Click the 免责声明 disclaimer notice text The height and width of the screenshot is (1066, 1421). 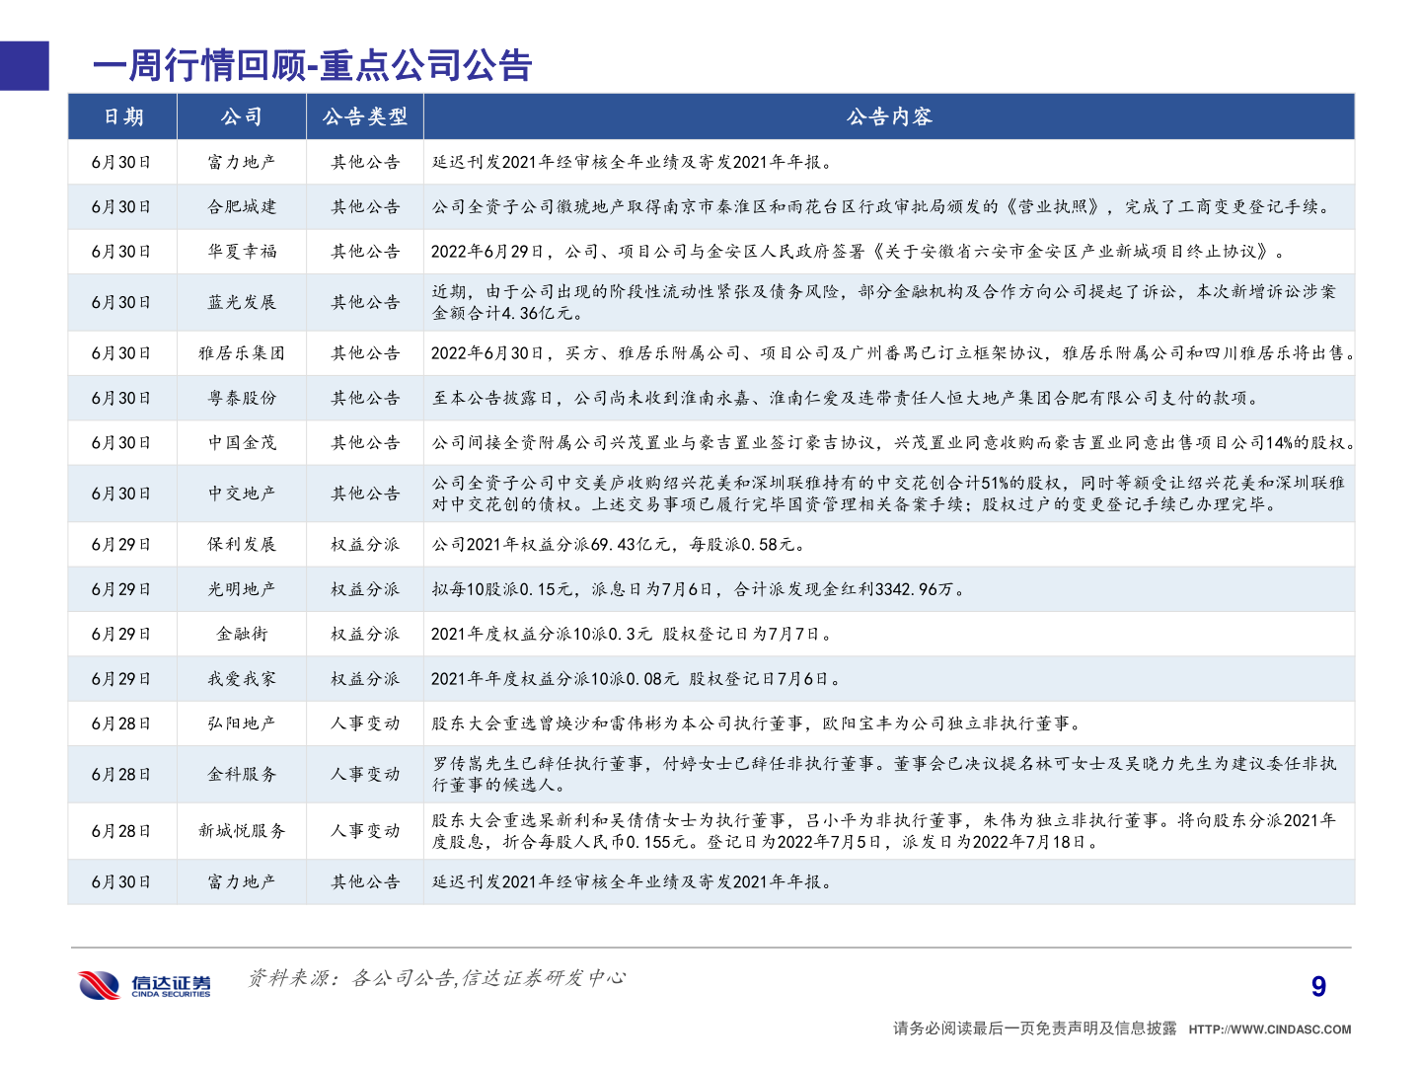coord(1034,1027)
